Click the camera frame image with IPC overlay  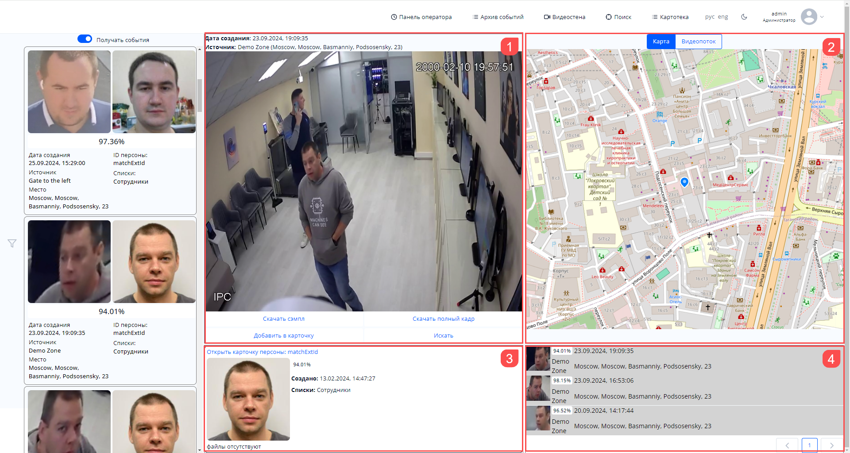tap(363, 181)
